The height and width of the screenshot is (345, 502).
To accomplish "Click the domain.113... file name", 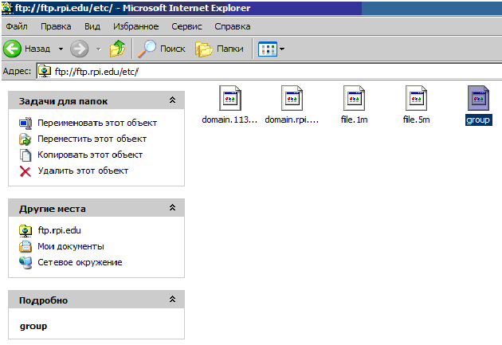I will (x=229, y=120).
